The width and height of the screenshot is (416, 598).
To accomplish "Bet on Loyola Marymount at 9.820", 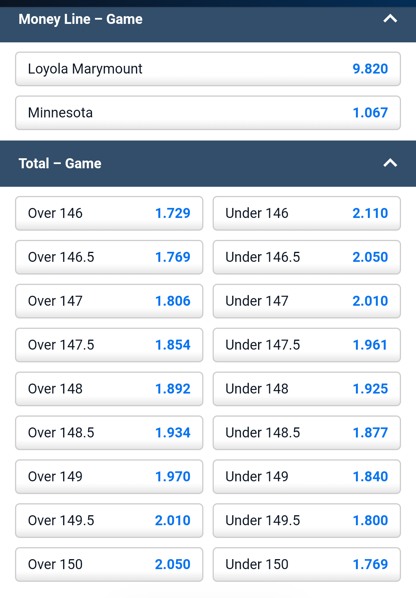I will 208,69.
